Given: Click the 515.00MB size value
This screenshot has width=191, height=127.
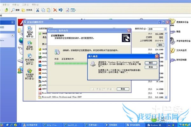Looking at the screenshot, I should click(x=159, y=97).
